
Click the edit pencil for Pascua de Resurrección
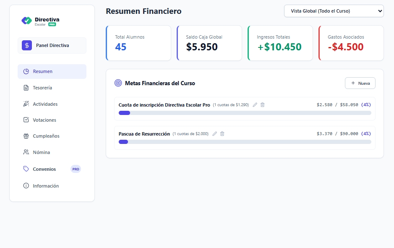pyautogui.click(x=215, y=134)
